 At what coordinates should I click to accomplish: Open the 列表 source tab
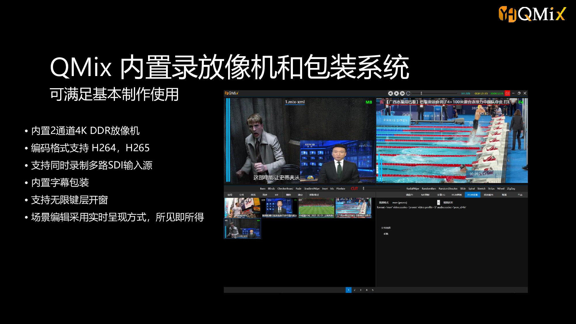click(x=265, y=195)
